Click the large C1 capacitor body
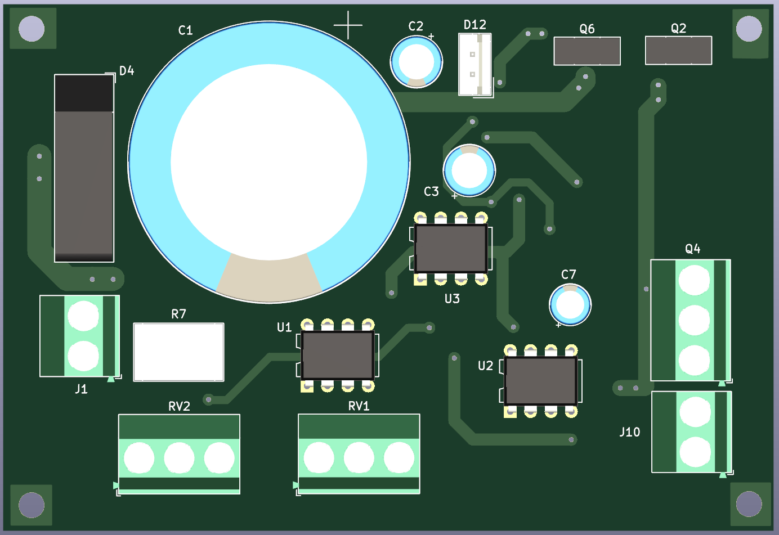Screen dimensions: 779x535 click(269, 162)
